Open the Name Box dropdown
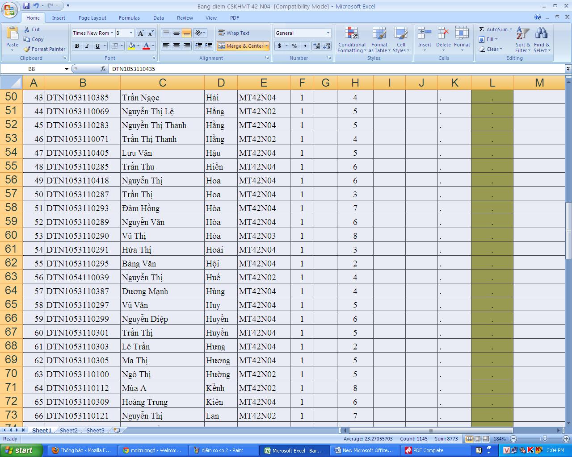This screenshot has height=457, width=572. 67,69
